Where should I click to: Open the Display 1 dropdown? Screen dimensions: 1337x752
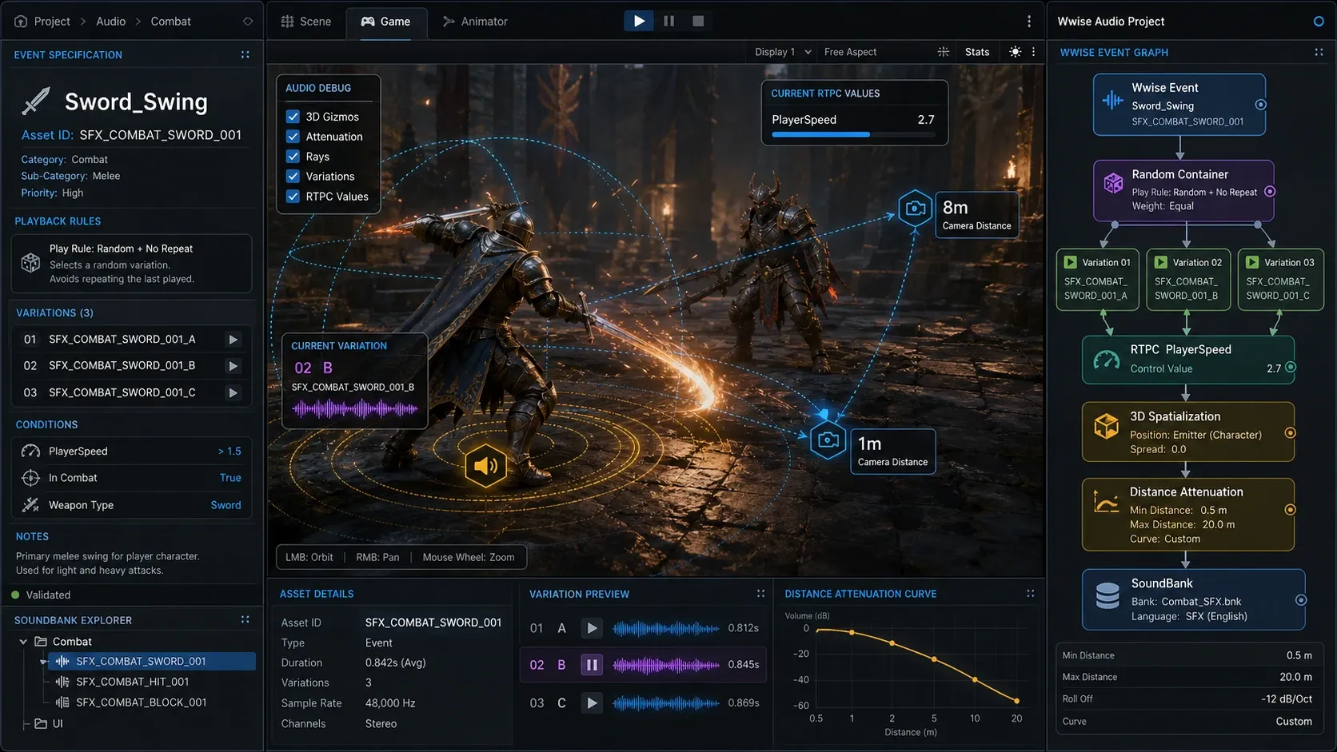(x=783, y=52)
